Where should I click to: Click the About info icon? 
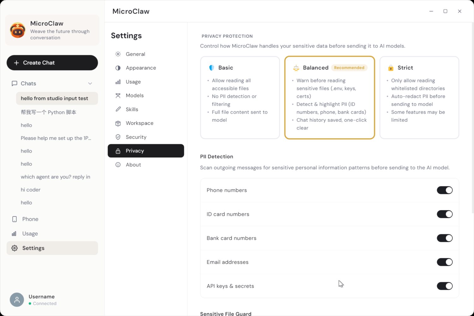click(118, 165)
